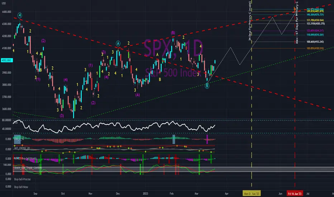This screenshot has height=197, width=334.
Task: Click the Oct label on time axis
Action: [63, 193]
